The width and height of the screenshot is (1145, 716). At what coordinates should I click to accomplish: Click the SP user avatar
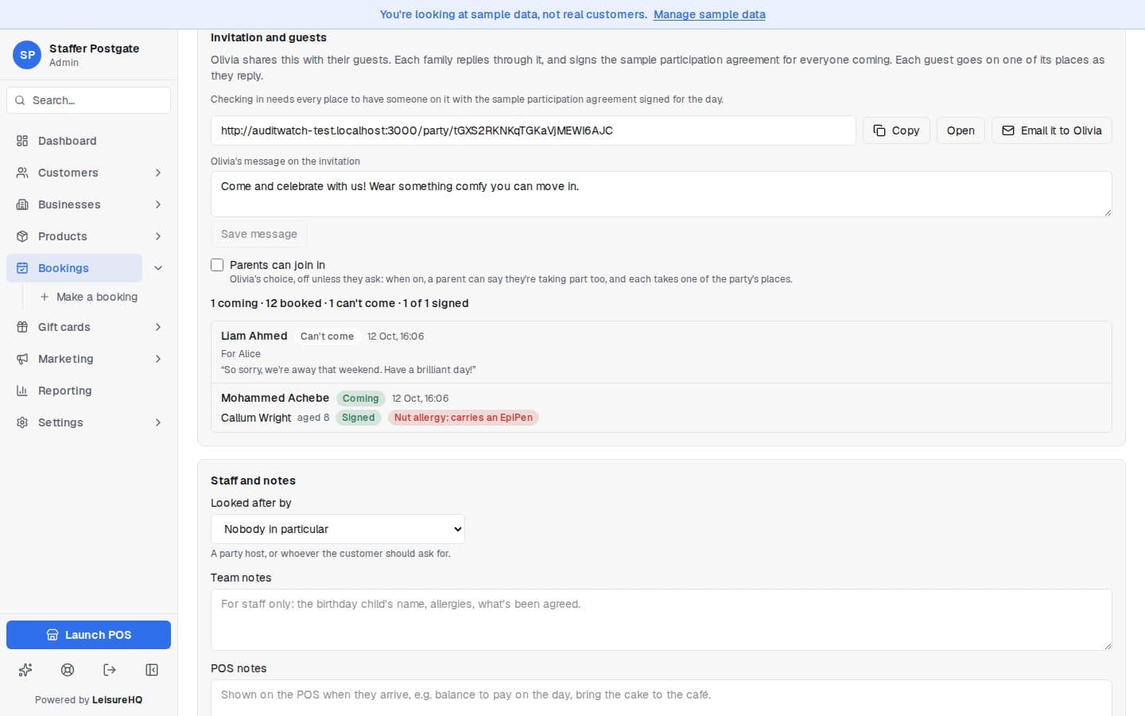click(x=27, y=55)
